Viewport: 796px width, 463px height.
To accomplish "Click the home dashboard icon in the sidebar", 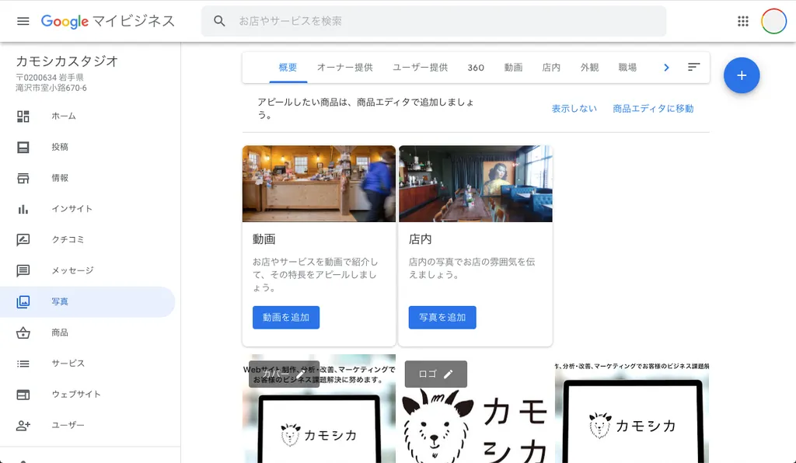I will coord(23,116).
